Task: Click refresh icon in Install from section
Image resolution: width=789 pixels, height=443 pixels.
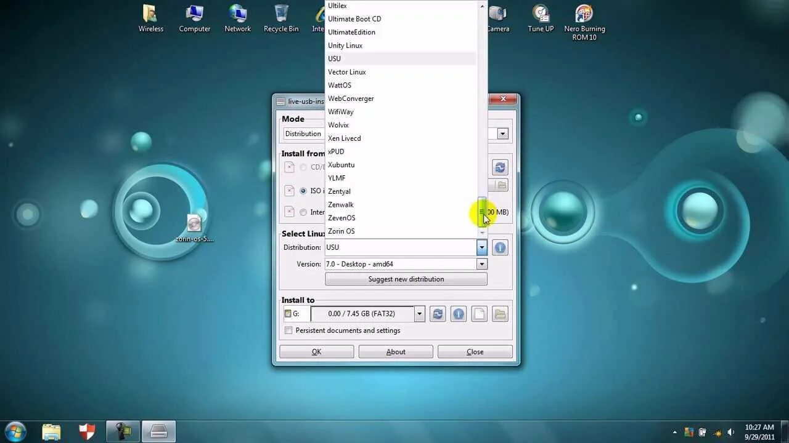Action: (x=500, y=167)
